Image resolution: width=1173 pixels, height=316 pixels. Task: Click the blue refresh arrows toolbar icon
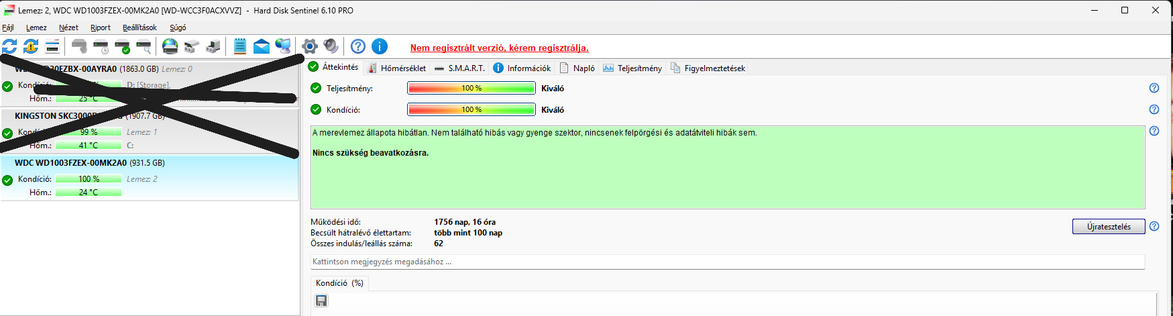coord(9,46)
